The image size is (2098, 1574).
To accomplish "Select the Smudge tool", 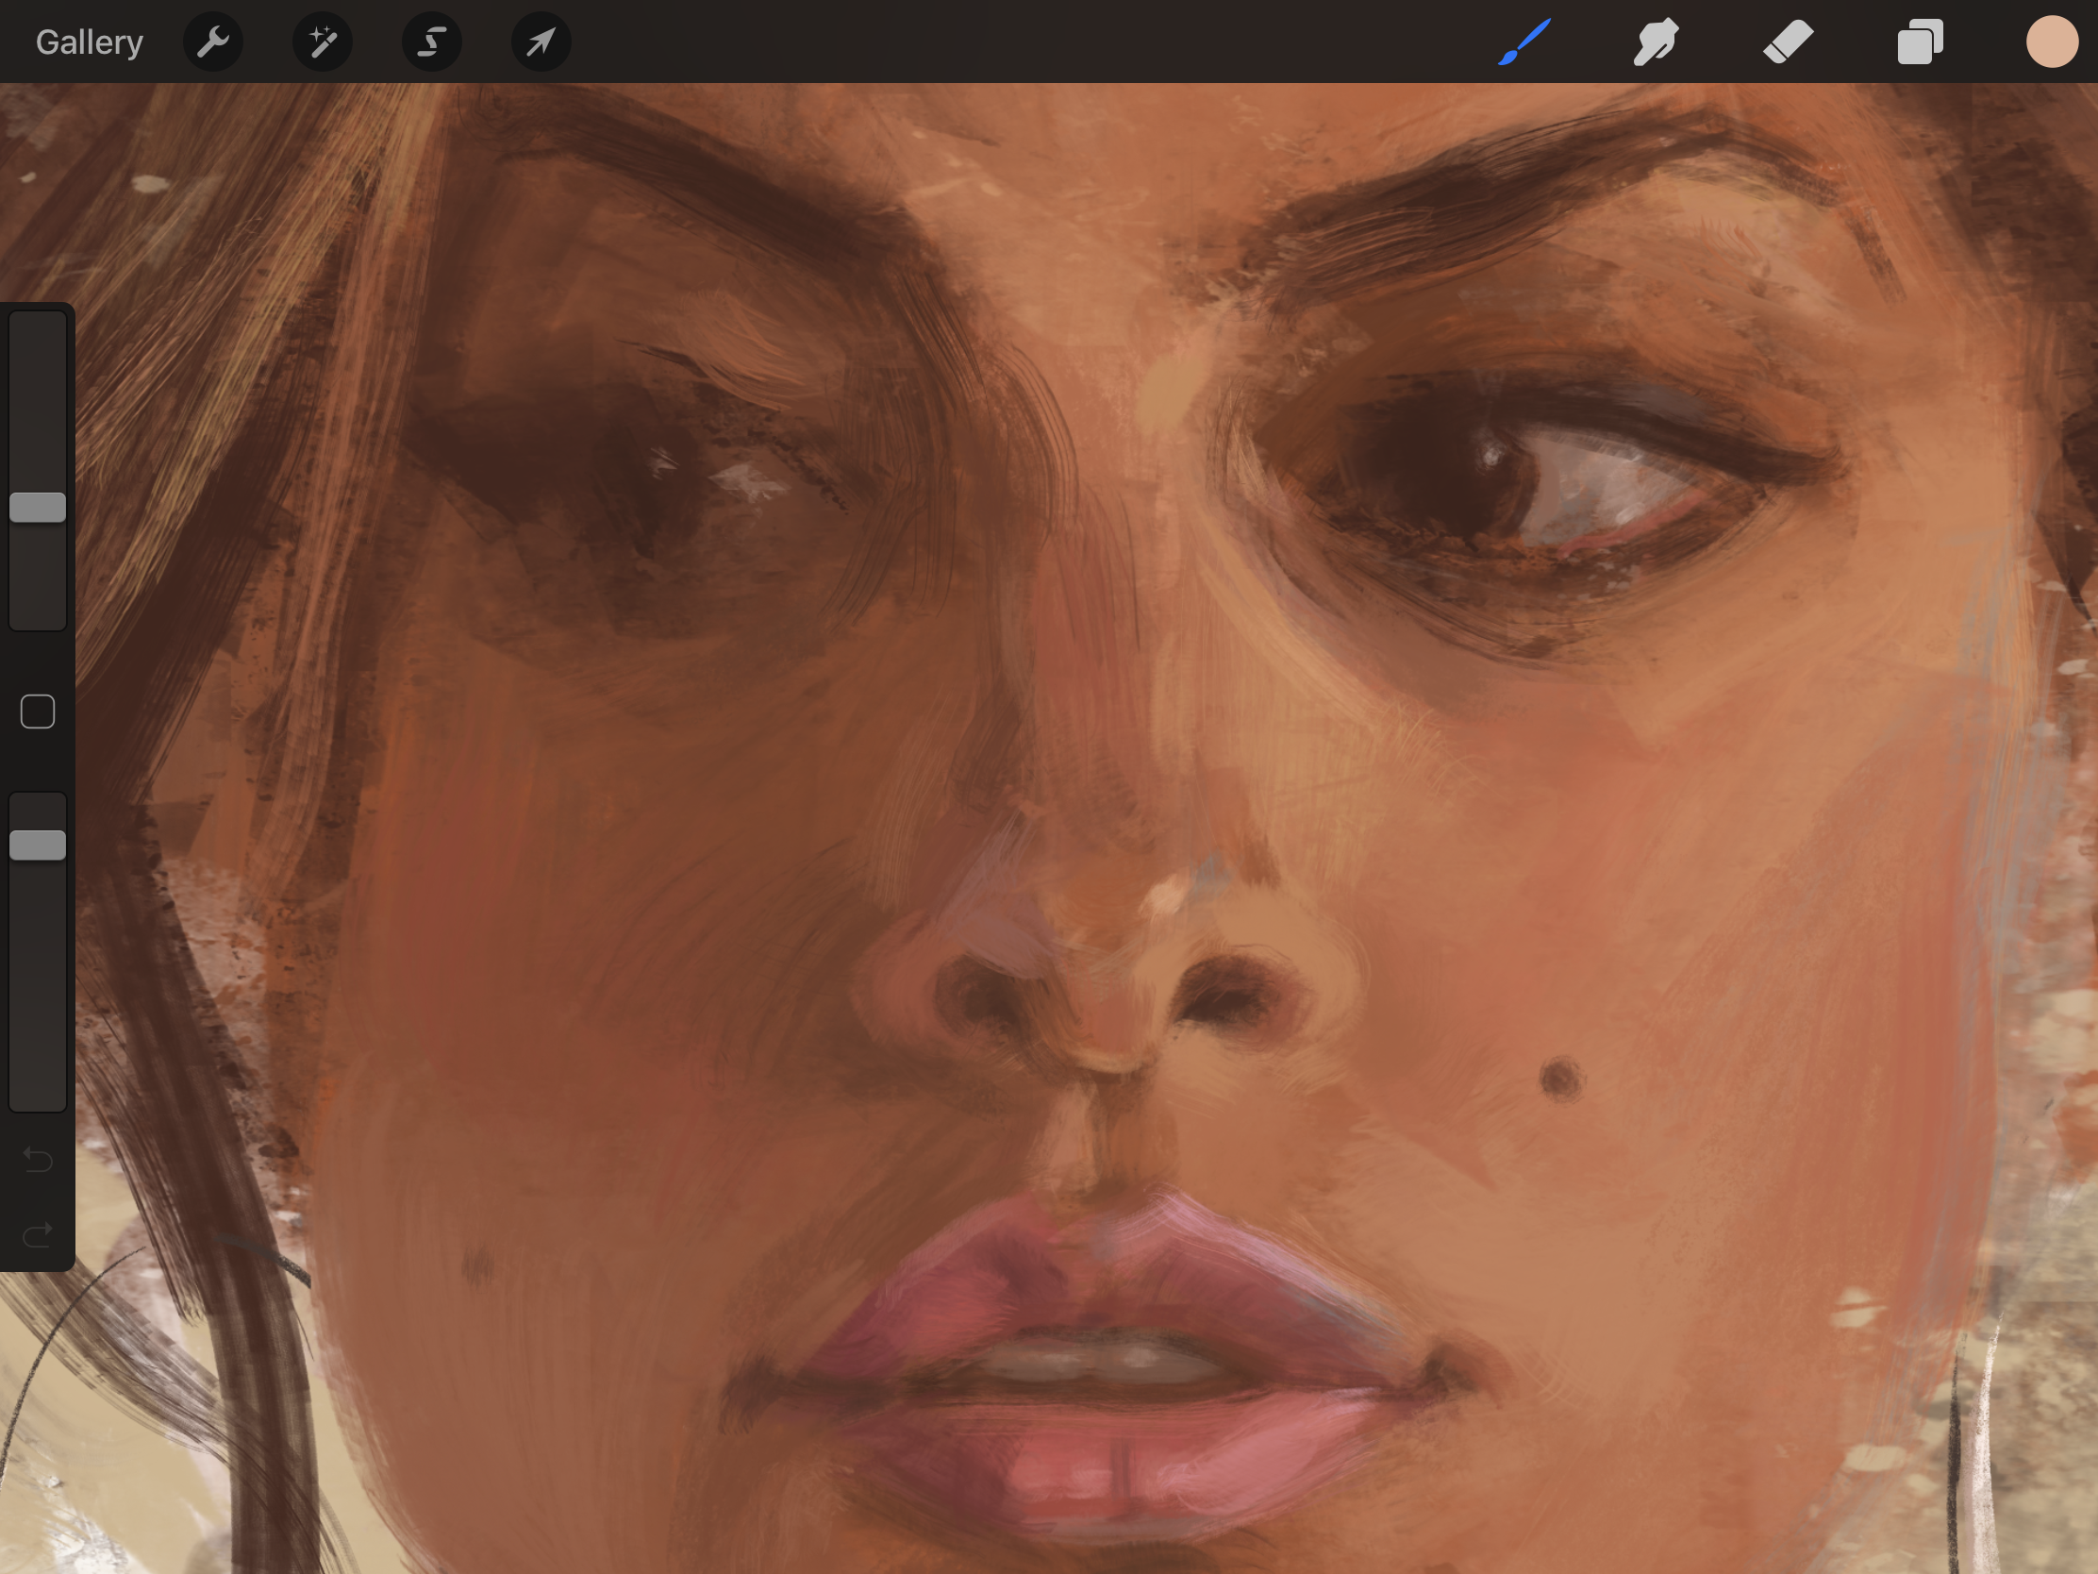I will (1656, 42).
